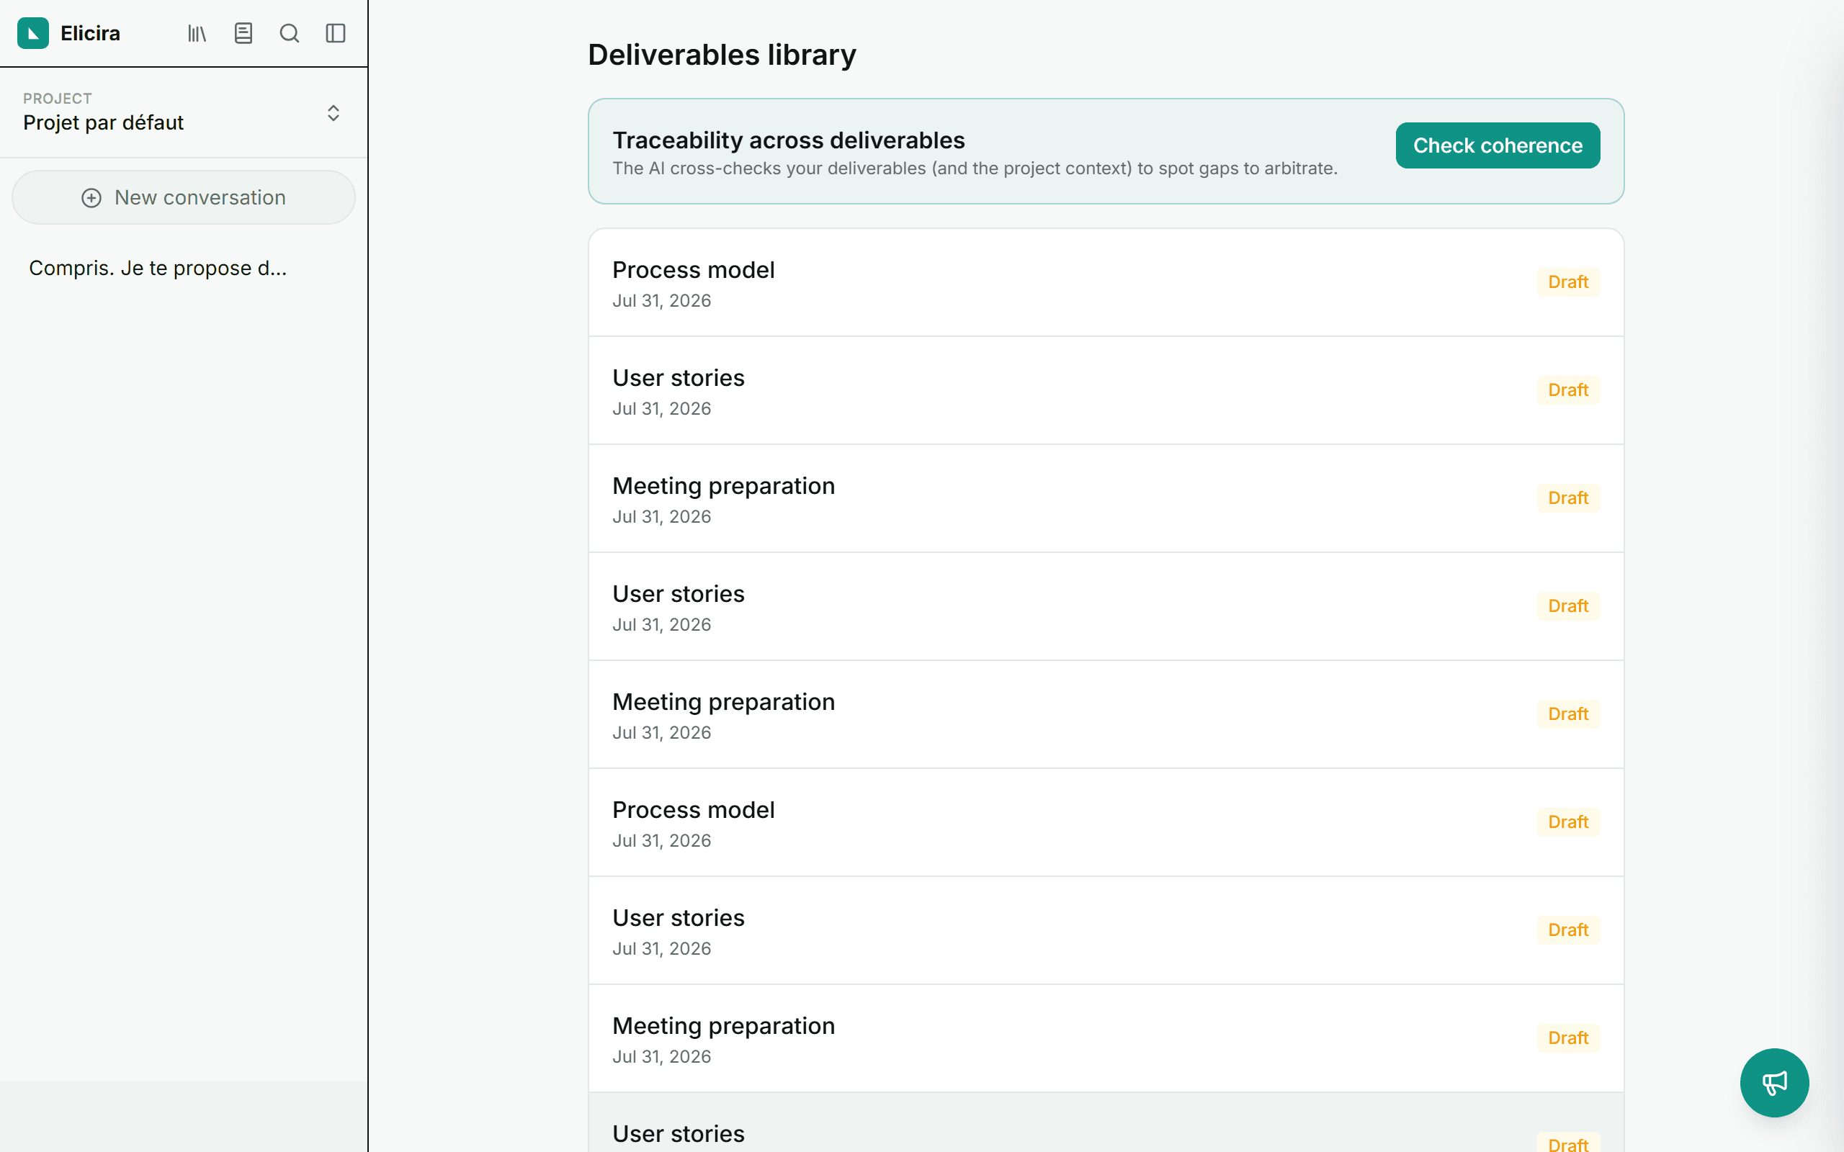Image resolution: width=1844 pixels, height=1152 pixels.
Task: Click the Elicira logo icon
Action: (x=32, y=33)
